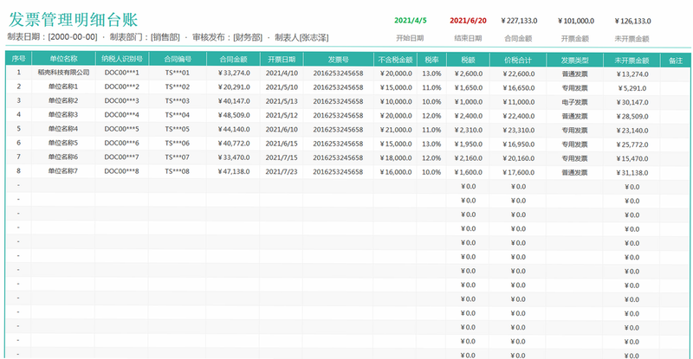Select the 税额 column header

[468, 60]
